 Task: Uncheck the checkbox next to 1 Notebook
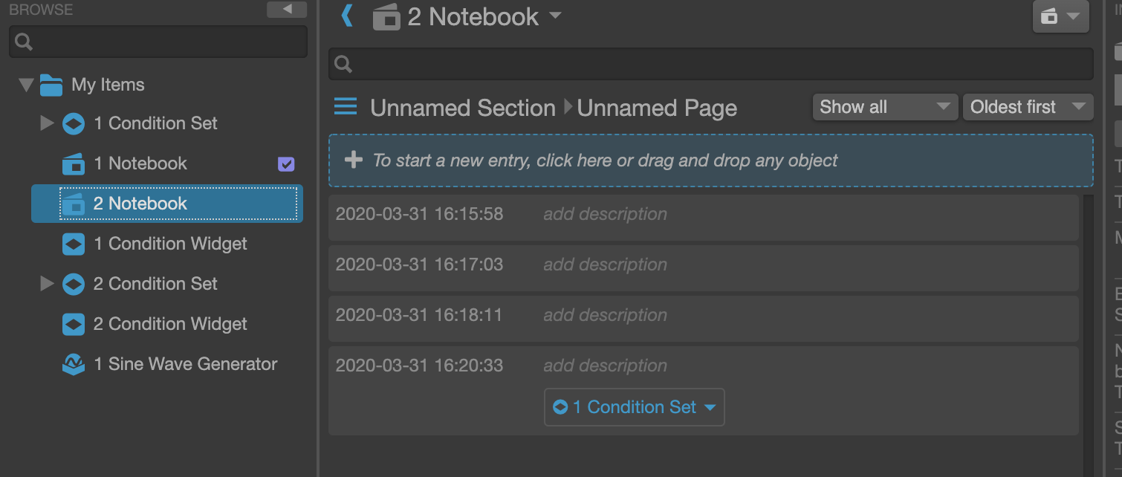286,163
